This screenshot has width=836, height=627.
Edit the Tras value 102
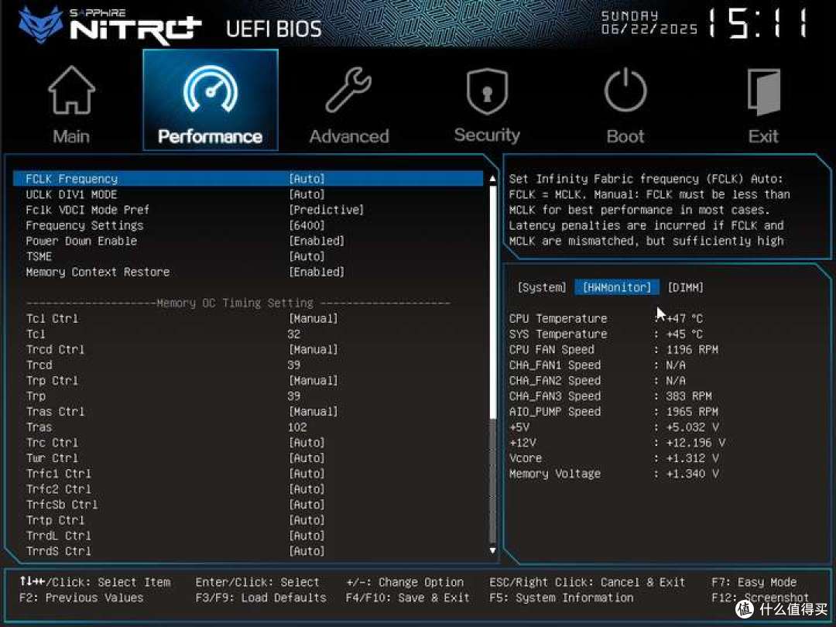[297, 427]
